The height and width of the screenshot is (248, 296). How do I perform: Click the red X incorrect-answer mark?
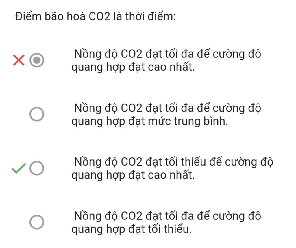(x=19, y=60)
